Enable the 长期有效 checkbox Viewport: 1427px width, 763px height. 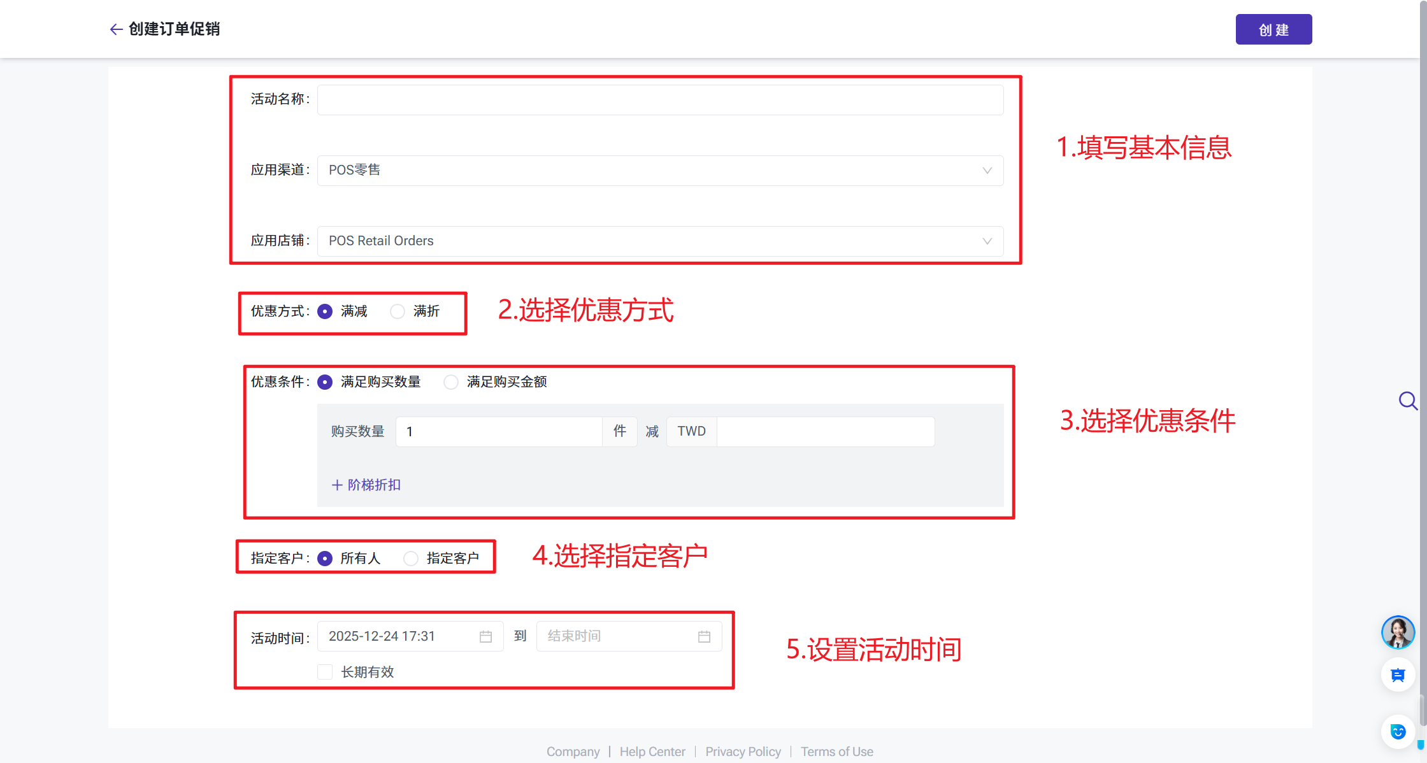[325, 672]
